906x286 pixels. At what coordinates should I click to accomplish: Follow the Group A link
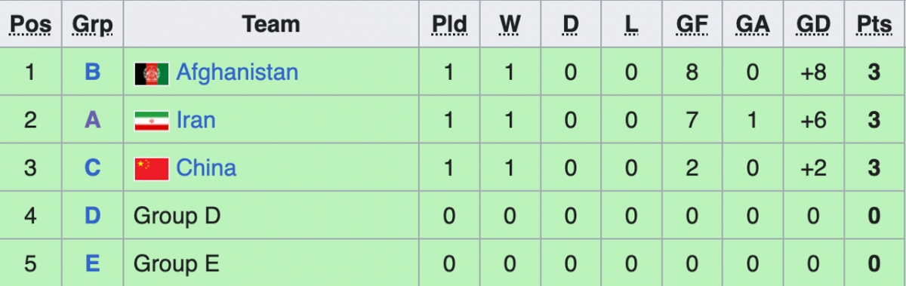tap(92, 120)
